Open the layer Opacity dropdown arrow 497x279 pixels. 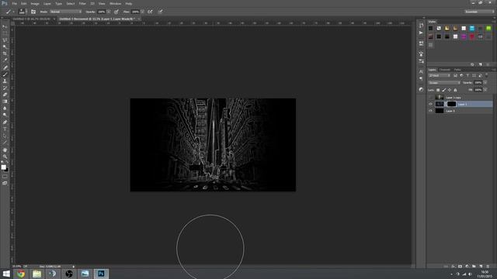coord(485,83)
